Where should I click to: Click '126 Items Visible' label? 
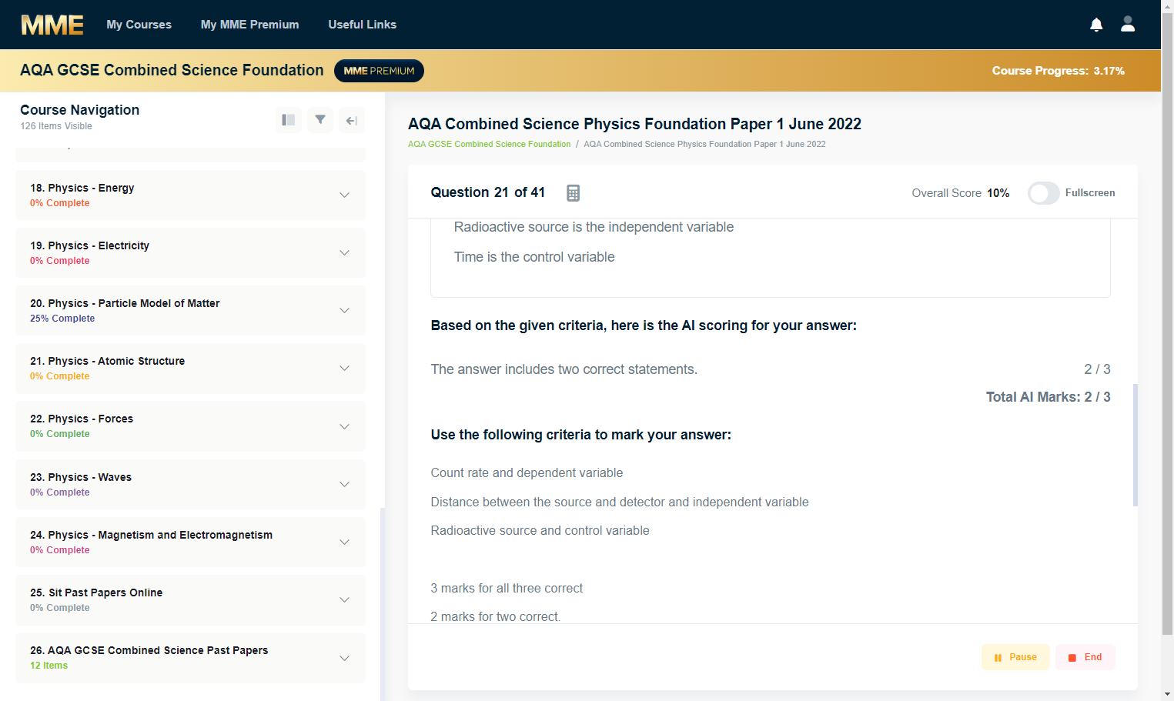click(x=56, y=126)
